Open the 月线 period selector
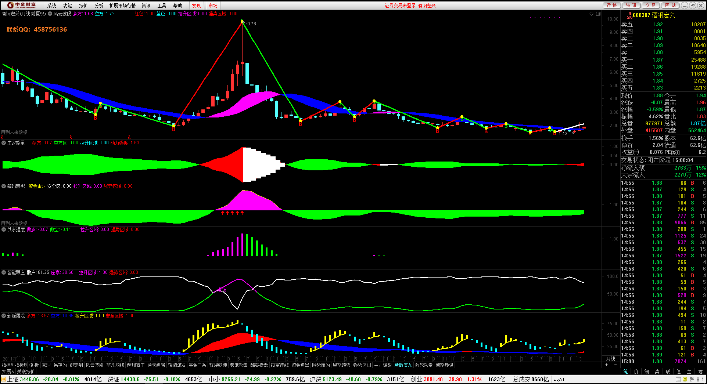707x384 pixels. point(610,359)
